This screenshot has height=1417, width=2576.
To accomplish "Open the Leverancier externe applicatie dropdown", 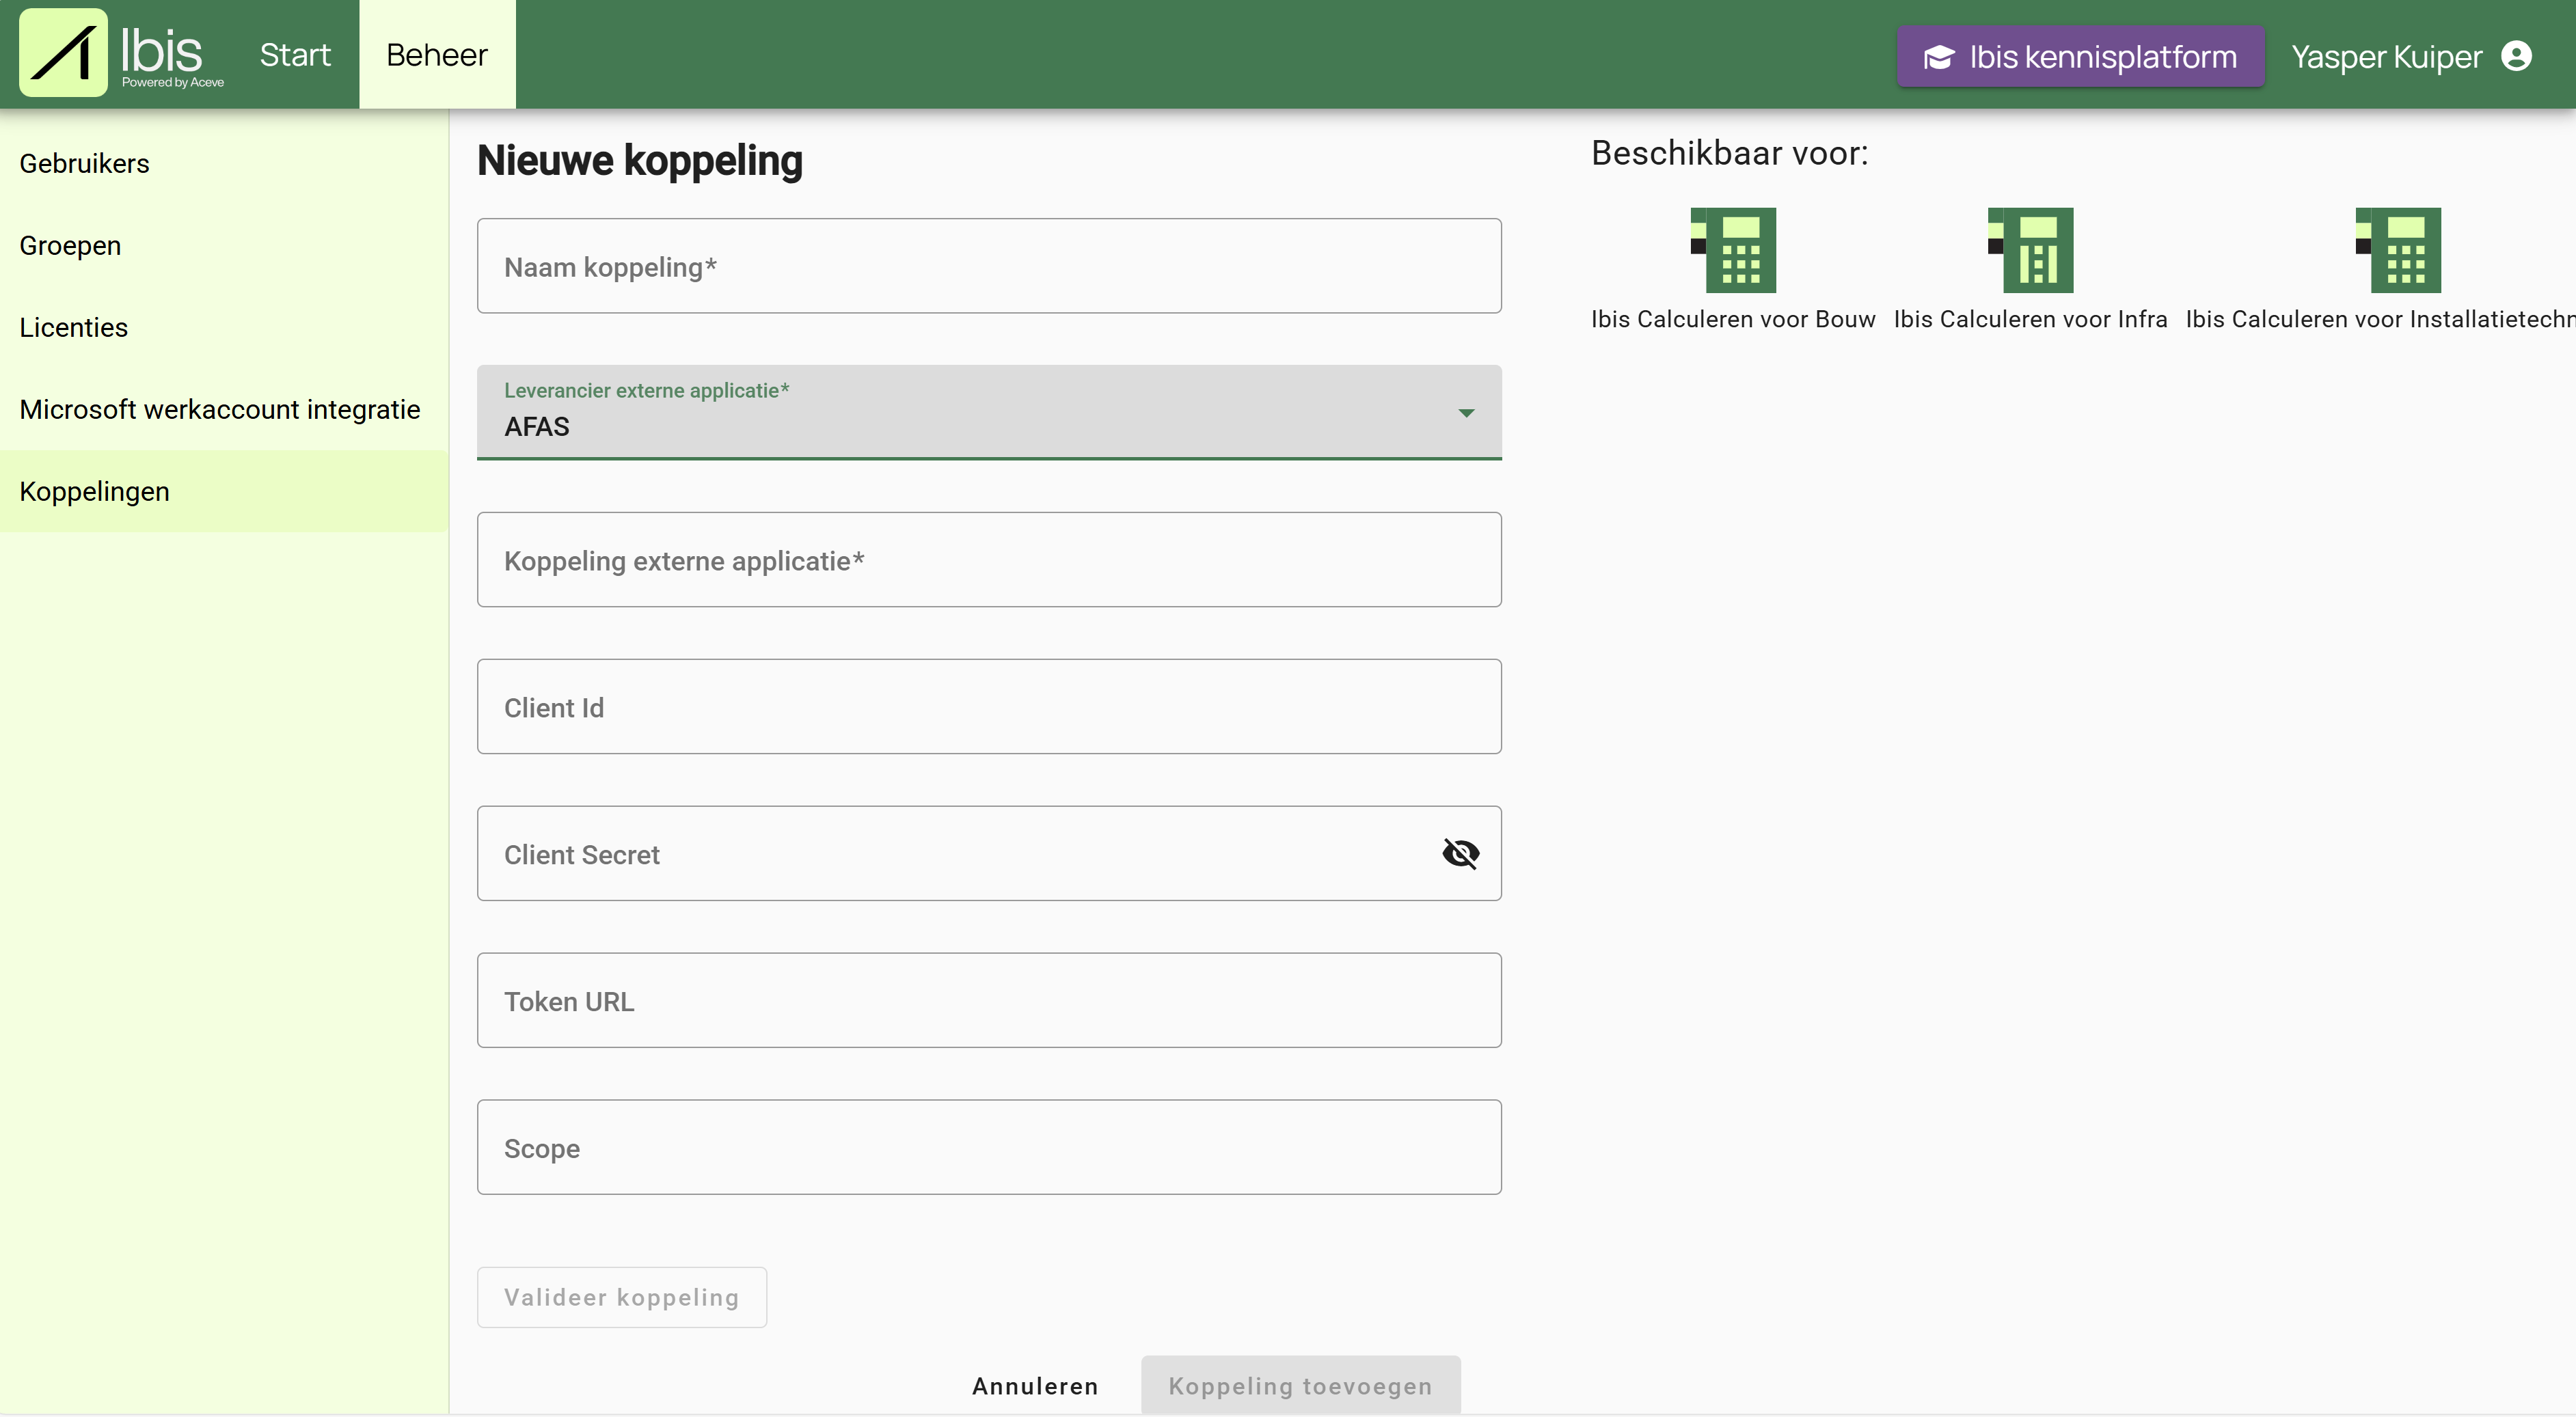I will (x=989, y=413).
